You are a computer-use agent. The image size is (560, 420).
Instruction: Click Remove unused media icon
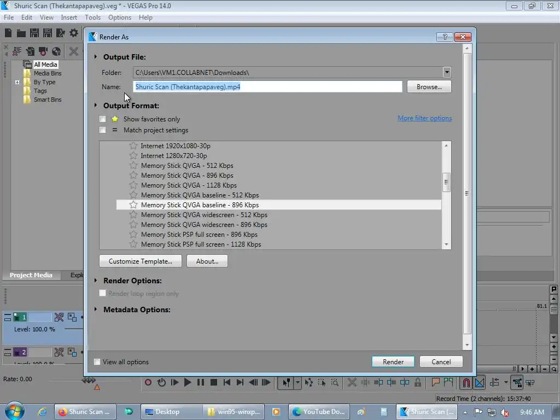(x=17, y=51)
